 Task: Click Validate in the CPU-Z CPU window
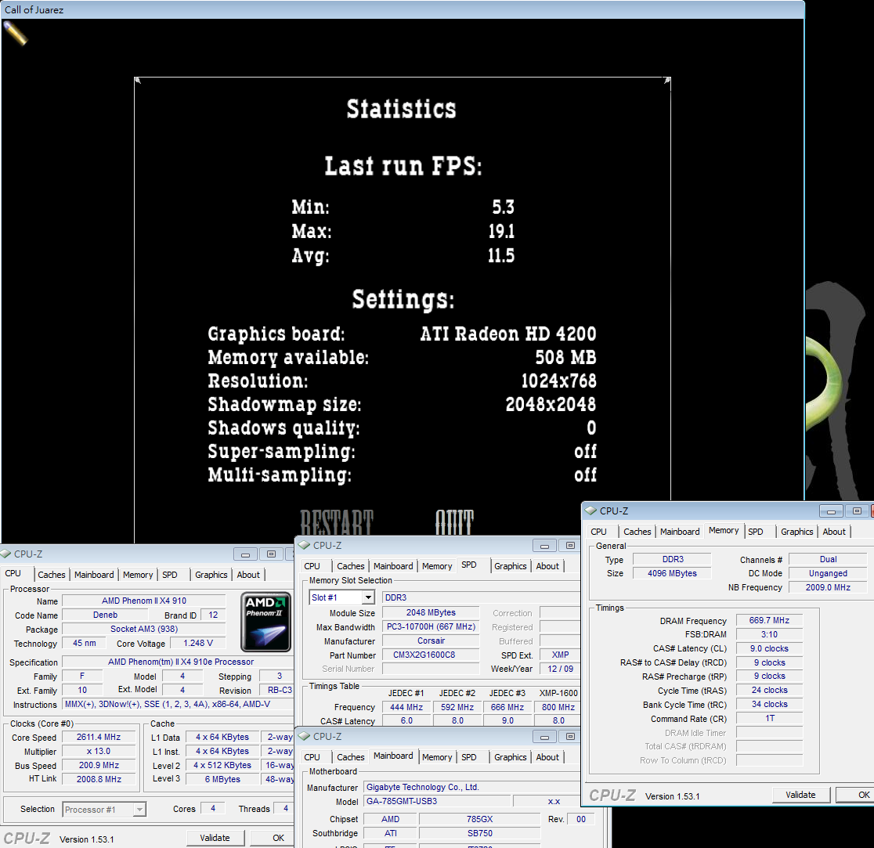click(x=215, y=838)
